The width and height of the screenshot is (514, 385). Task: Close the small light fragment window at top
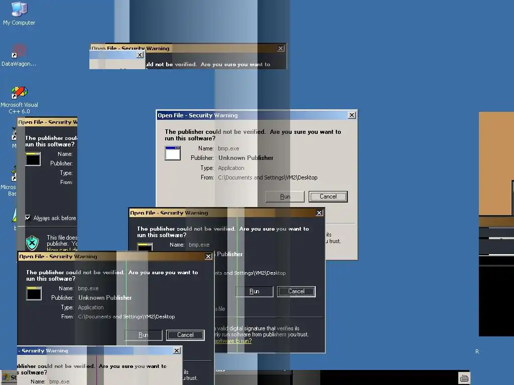click(x=140, y=55)
